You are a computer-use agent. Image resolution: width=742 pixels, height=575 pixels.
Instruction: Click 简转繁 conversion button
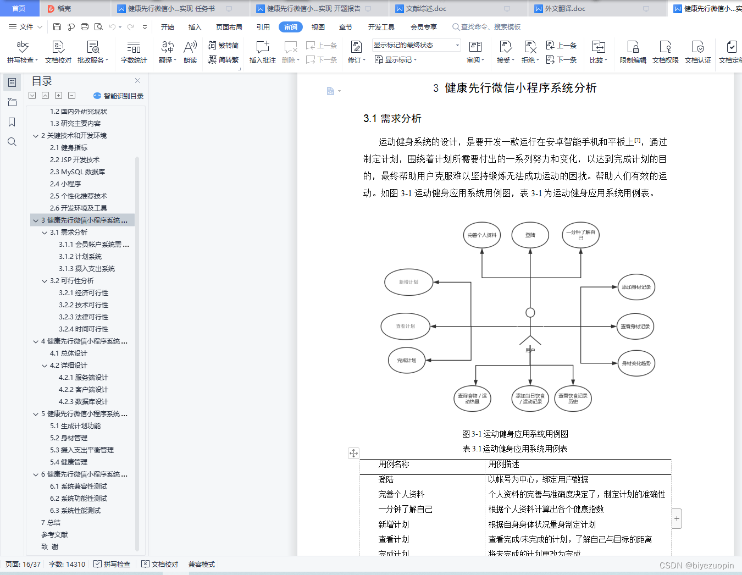(x=223, y=59)
